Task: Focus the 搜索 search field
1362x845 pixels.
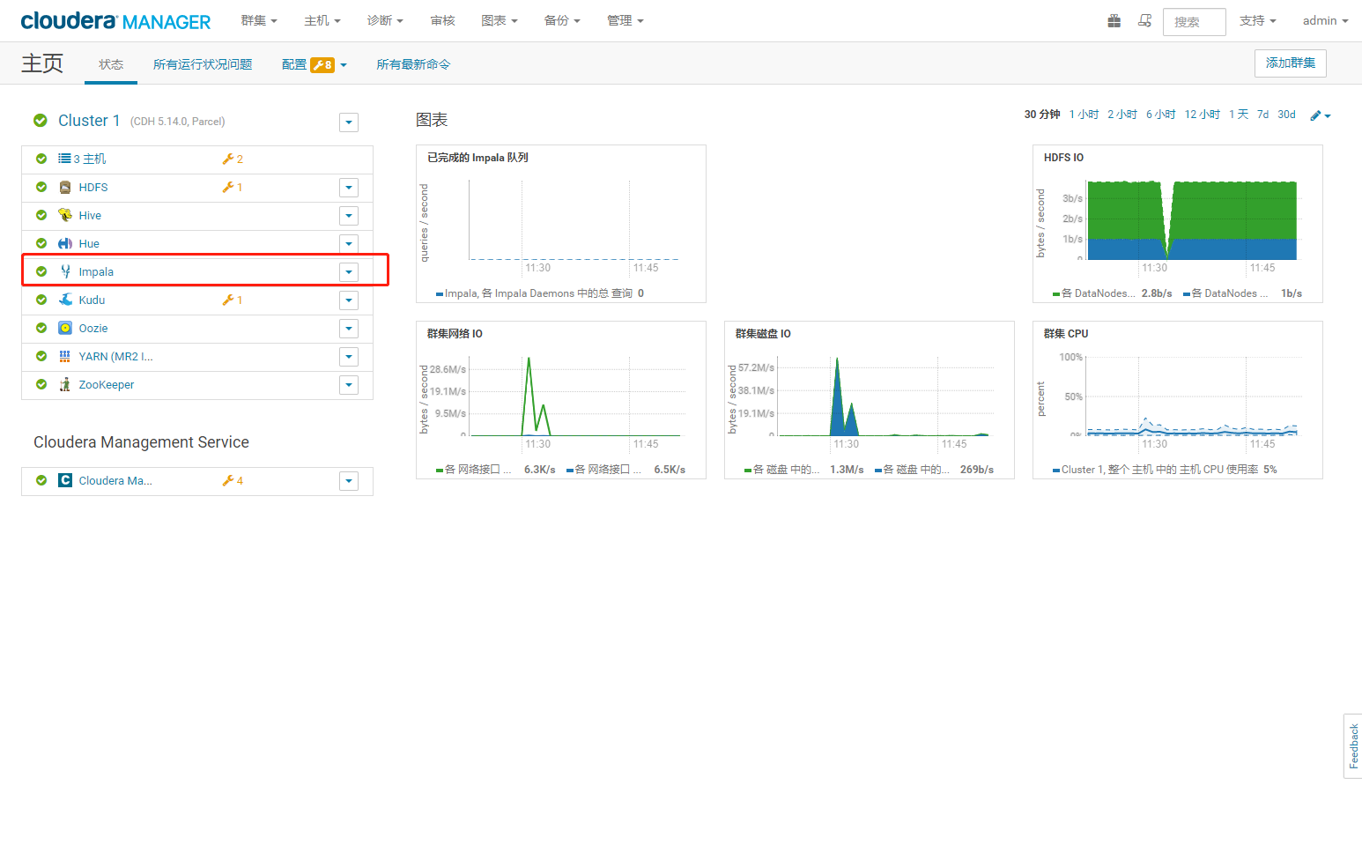Action: 1195,22
